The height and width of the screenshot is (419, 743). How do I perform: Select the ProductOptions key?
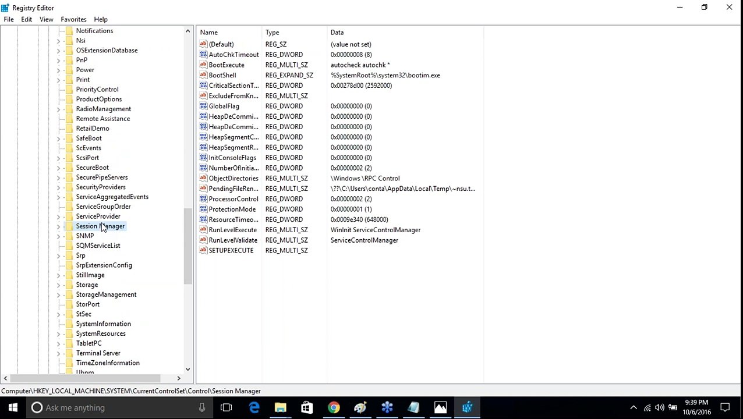[x=99, y=100]
